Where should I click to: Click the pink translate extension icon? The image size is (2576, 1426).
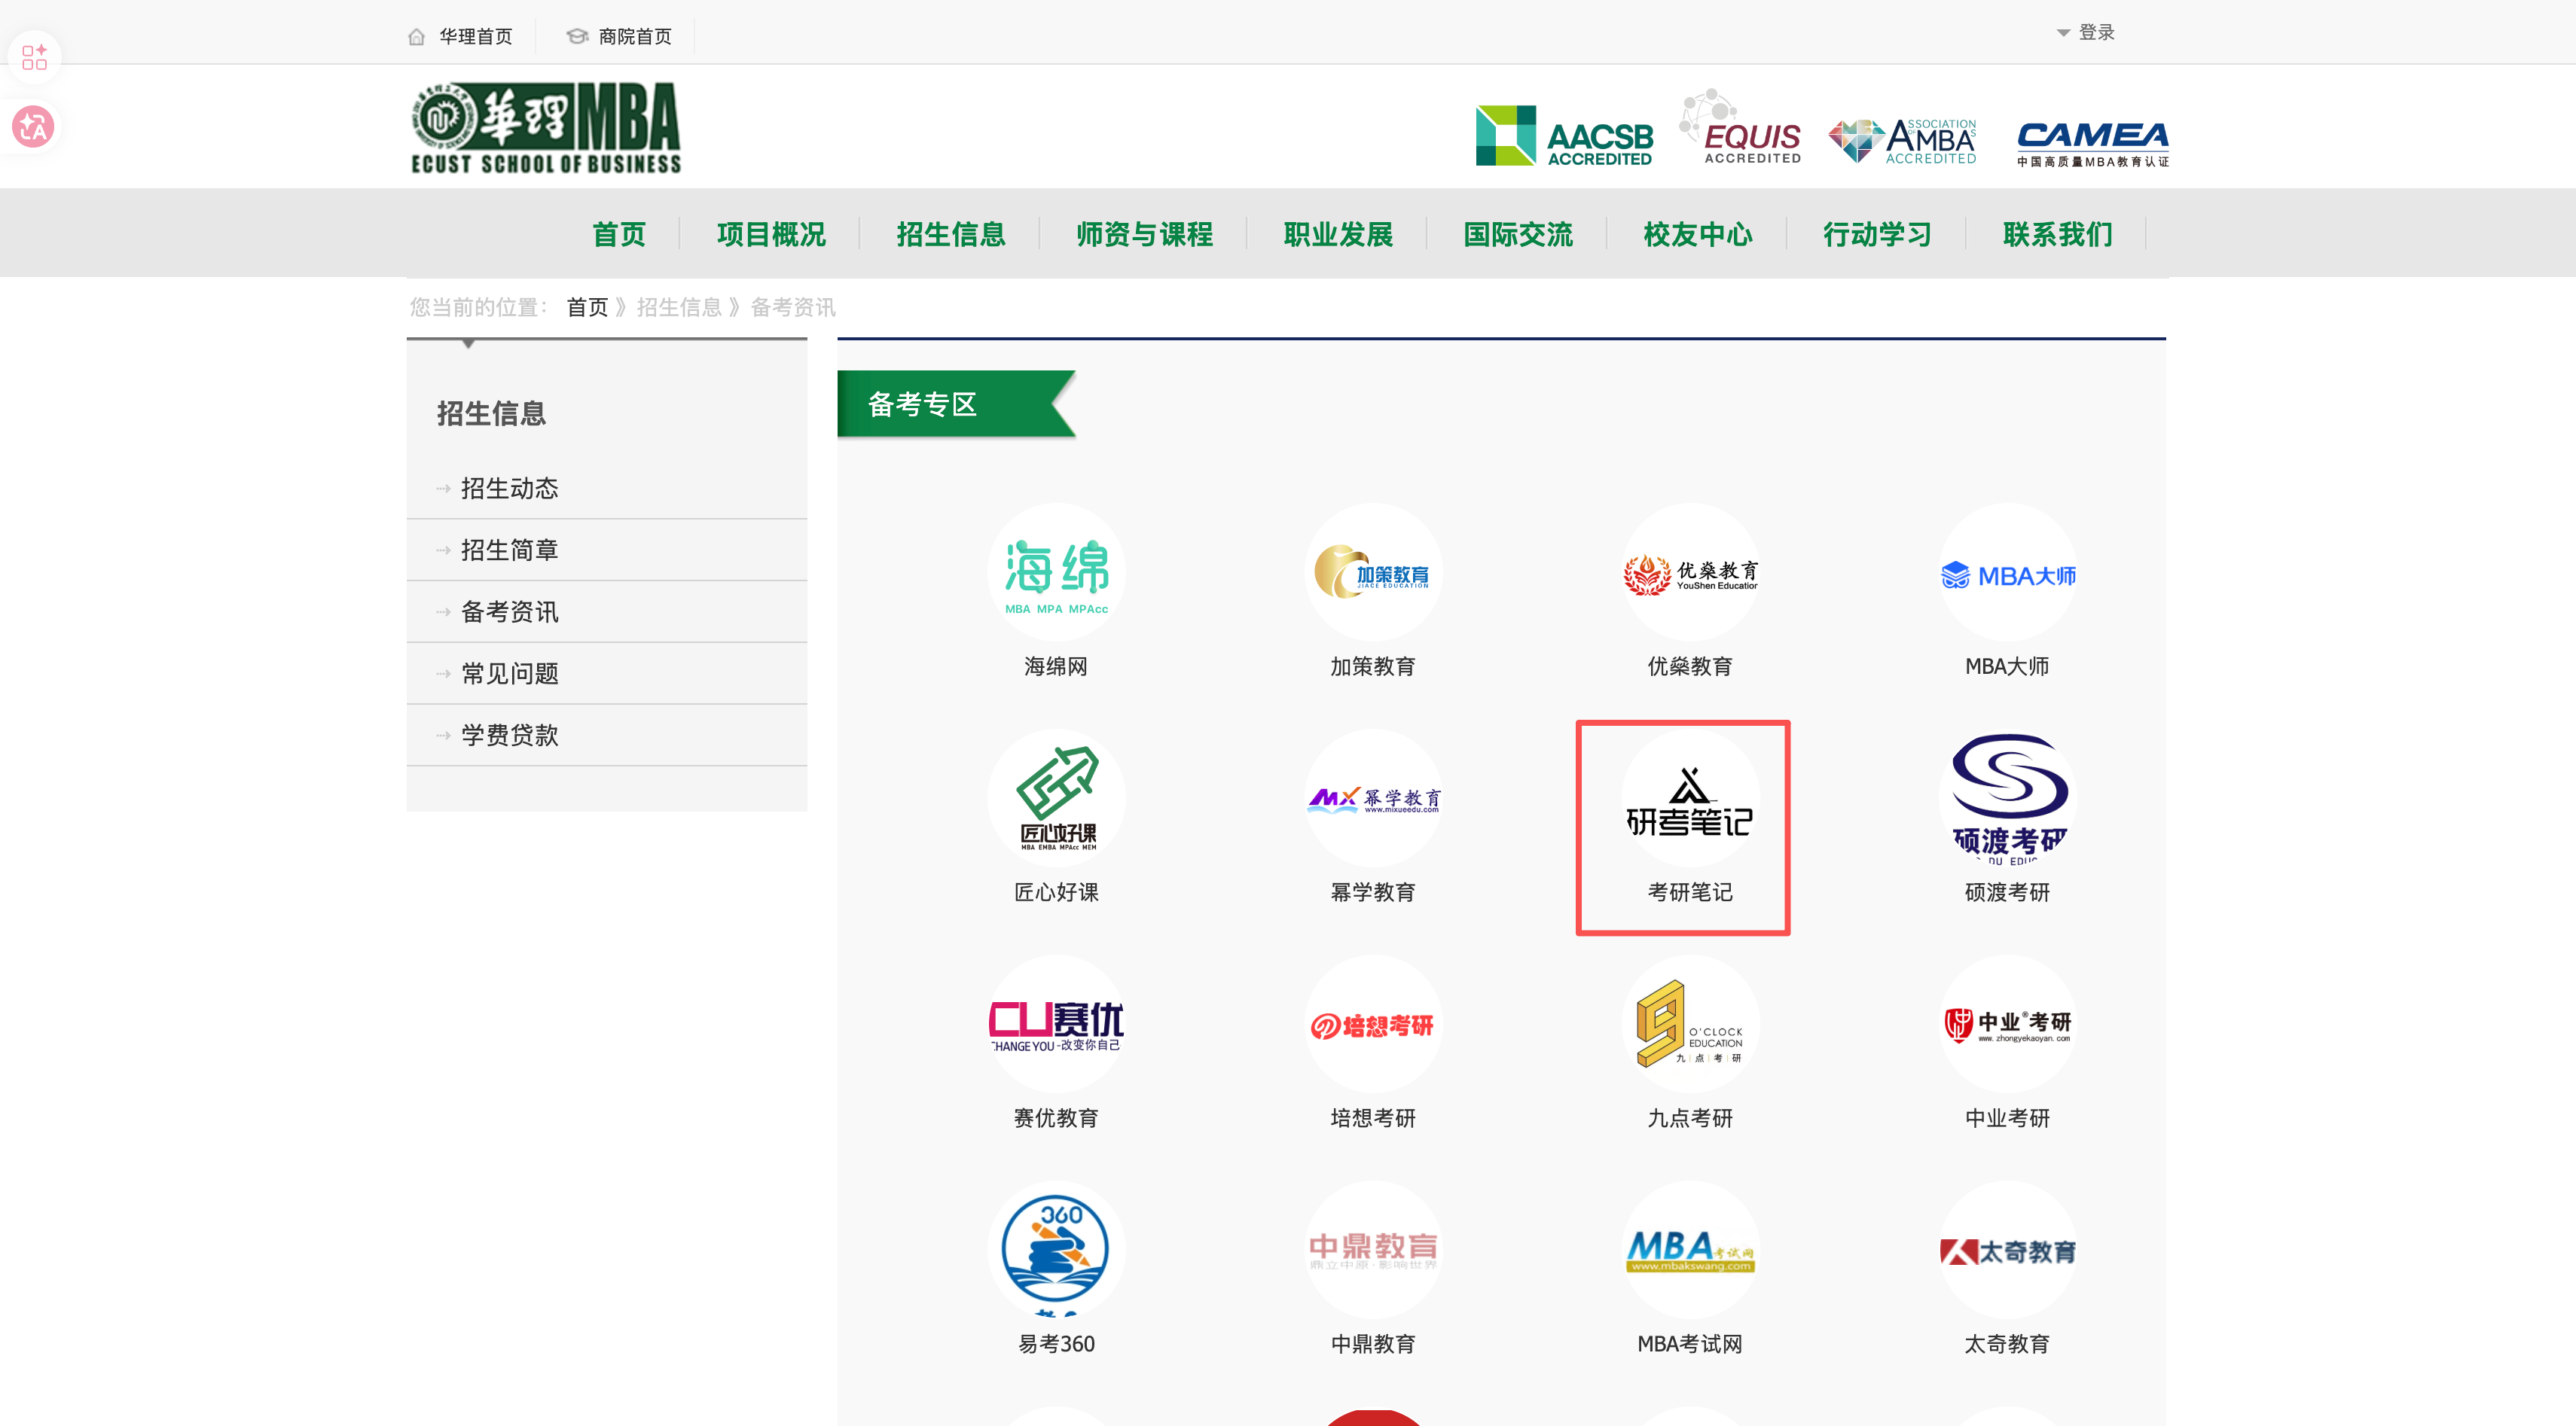(x=33, y=127)
